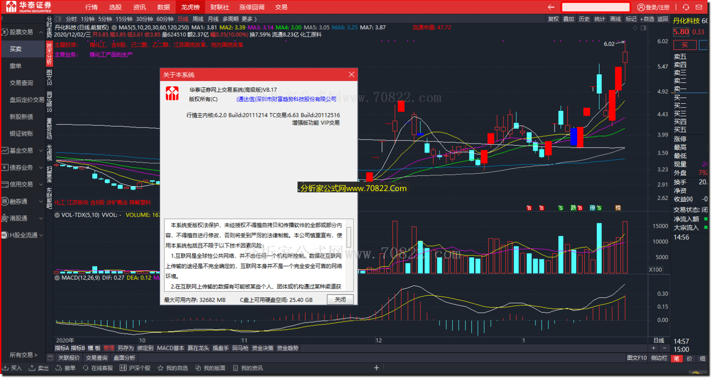Expand the 融券通 sidebar section

pyautogui.click(x=22, y=202)
